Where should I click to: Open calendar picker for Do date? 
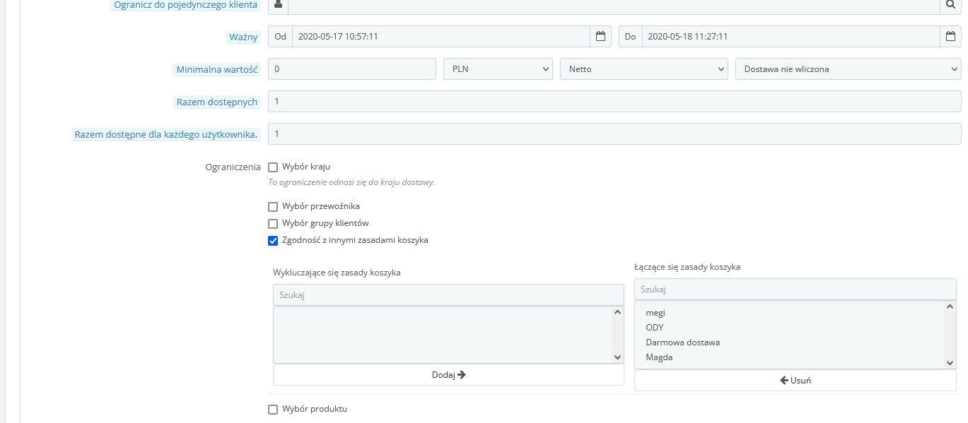tap(951, 37)
